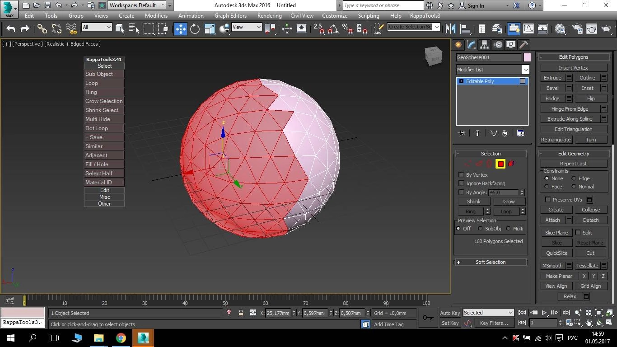Open the Scripting menu
Screen dimensions: 617x347
point(369,15)
